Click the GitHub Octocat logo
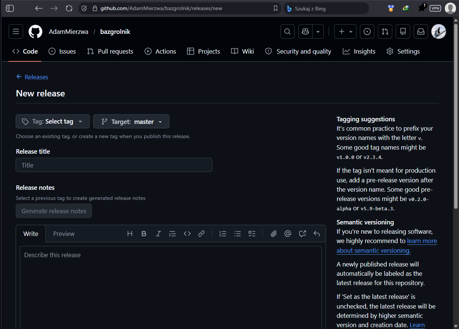Image resolution: width=459 pixels, height=329 pixels. coord(35,32)
